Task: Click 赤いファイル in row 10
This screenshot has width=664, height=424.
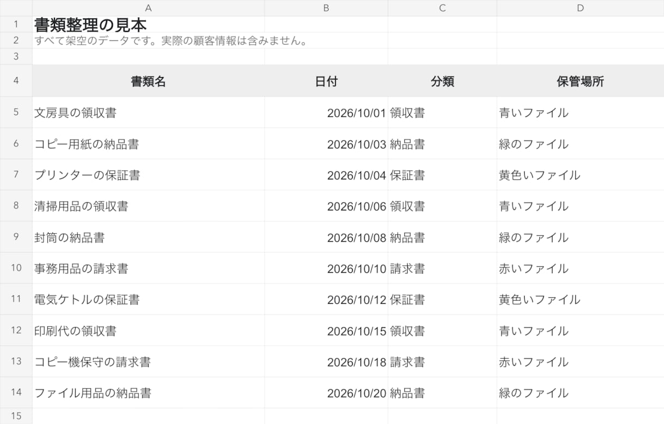Action: tap(580, 268)
